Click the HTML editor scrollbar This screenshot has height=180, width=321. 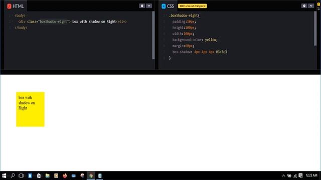point(153,35)
